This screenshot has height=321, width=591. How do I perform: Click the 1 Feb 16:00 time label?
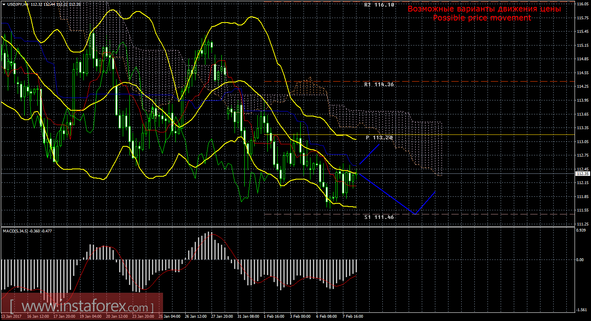[274, 317]
